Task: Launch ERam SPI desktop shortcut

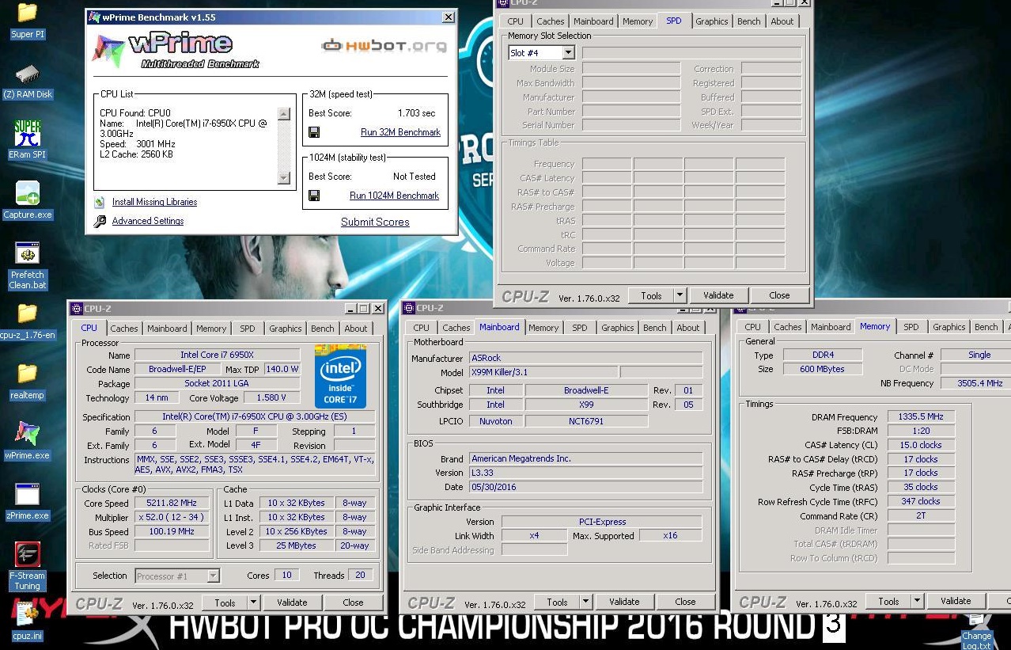Action: point(27,140)
